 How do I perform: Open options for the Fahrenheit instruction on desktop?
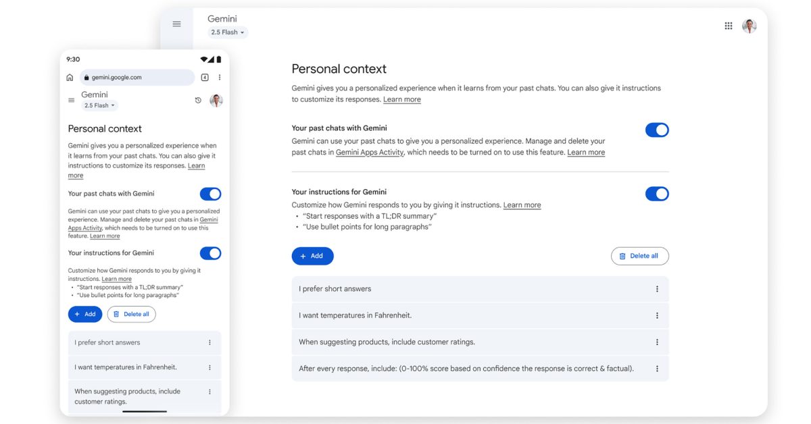click(657, 315)
